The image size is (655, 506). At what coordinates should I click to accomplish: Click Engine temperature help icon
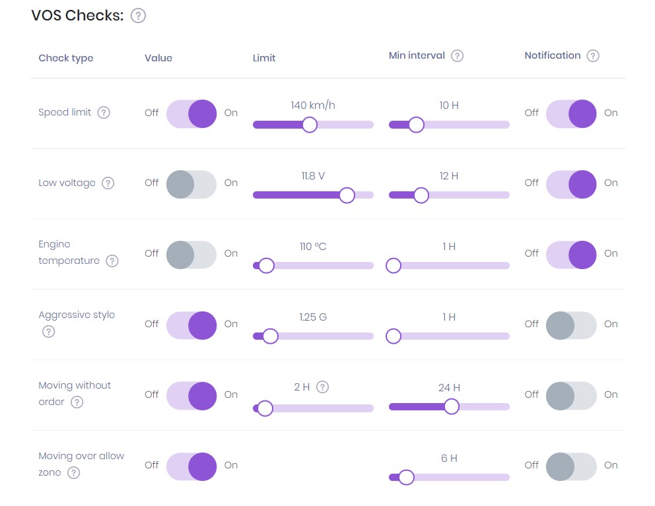(113, 261)
